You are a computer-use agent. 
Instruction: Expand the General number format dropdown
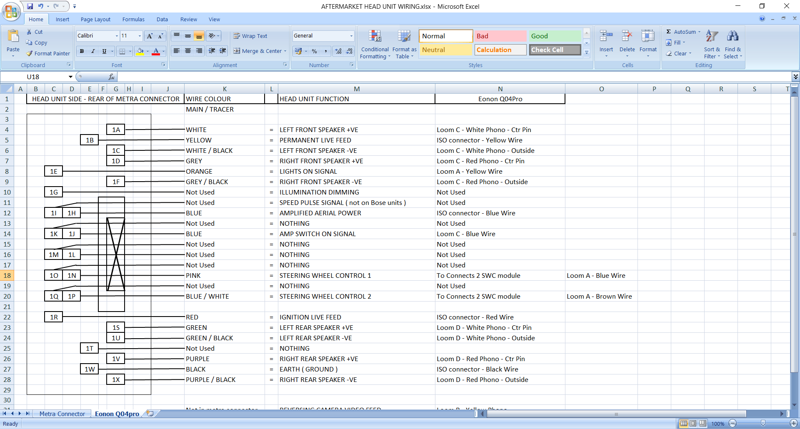[351, 36]
